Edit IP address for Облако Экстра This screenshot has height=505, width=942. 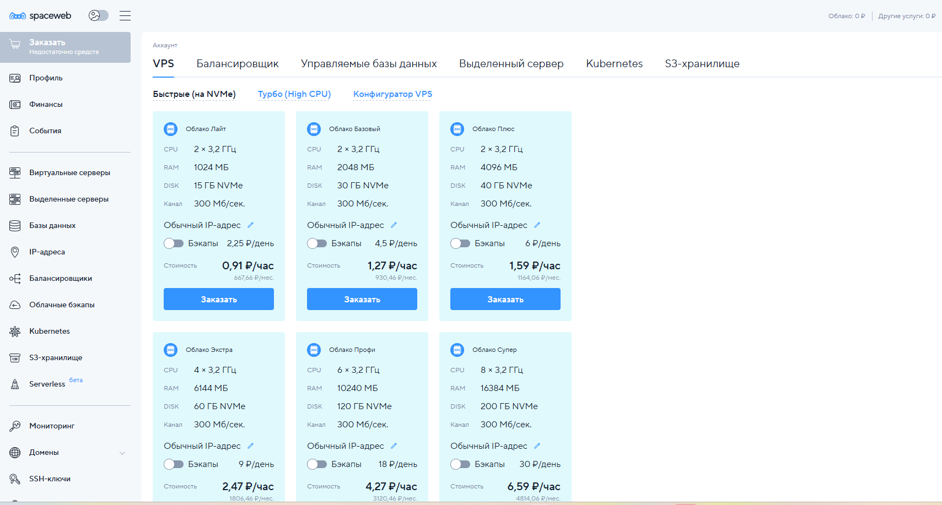[x=250, y=446]
